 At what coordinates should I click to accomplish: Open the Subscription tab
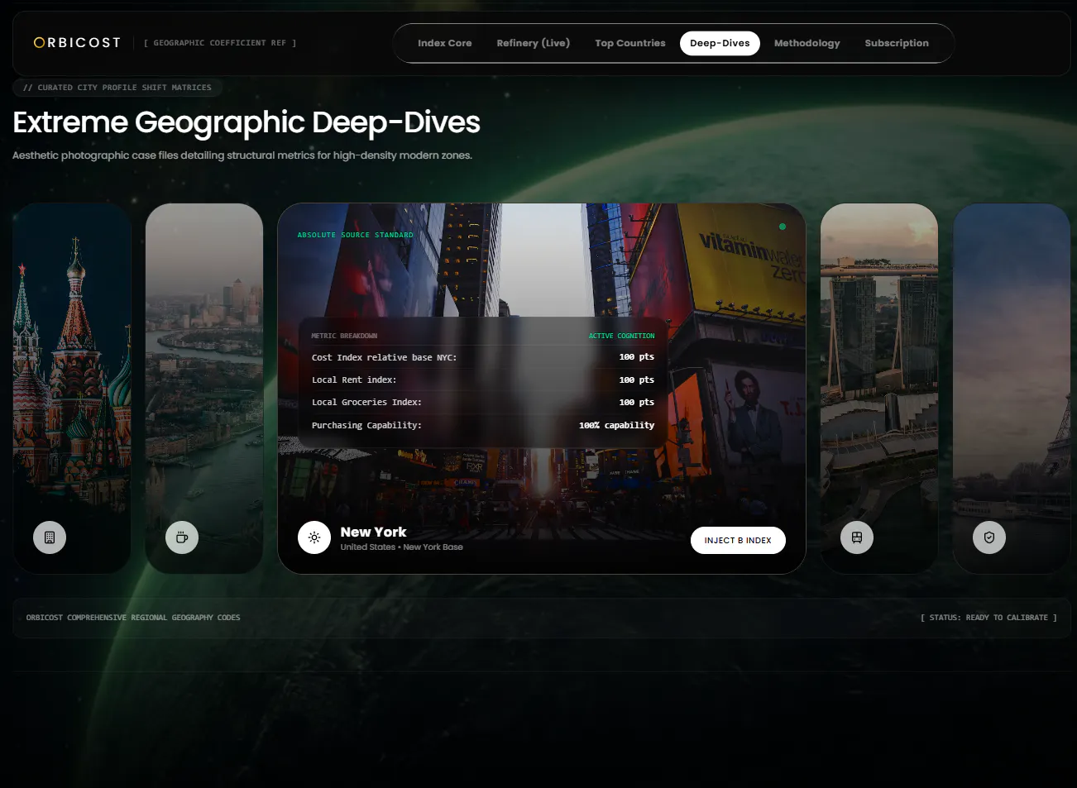(x=897, y=43)
